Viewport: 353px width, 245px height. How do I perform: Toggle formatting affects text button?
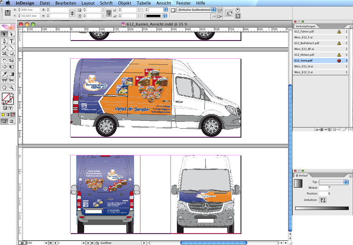pos(11,108)
